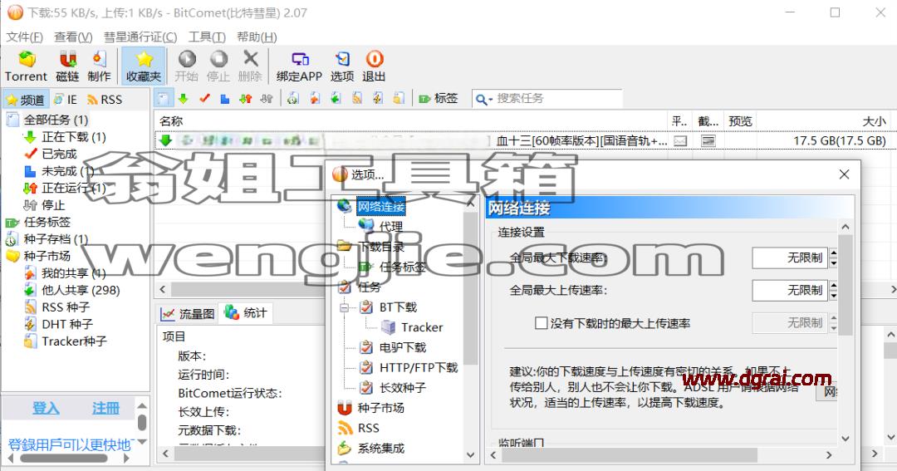Viewport: 897px width, 471px height.
Task: Open the 查看(V) menu
Action: point(73,37)
